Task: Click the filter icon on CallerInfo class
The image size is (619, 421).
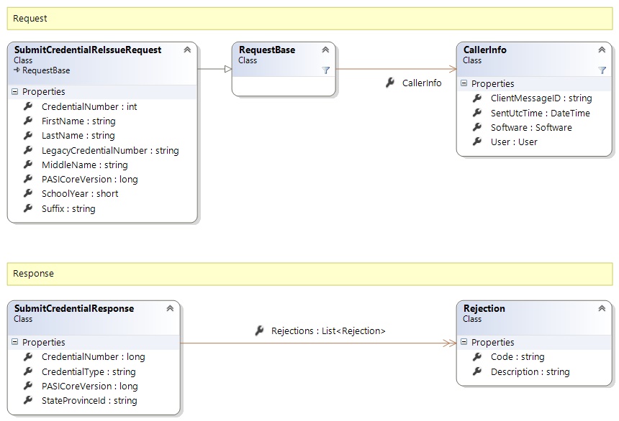Action: (602, 70)
